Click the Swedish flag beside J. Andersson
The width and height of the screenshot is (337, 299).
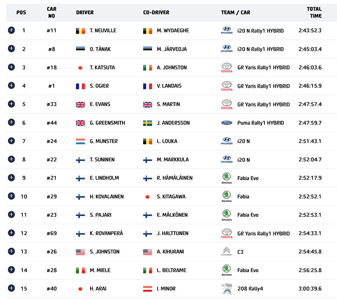click(147, 123)
